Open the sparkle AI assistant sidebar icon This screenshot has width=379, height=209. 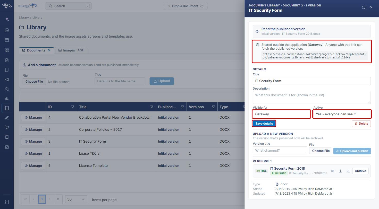pyautogui.click(x=7, y=19)
